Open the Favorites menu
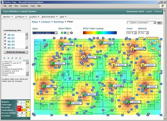This screenshot has height=121, width=167. 24,6
